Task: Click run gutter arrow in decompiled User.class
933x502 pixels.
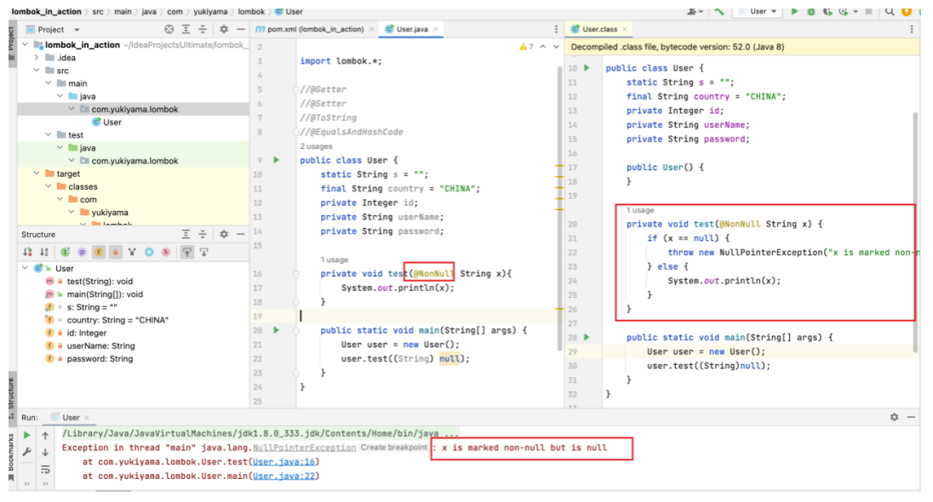Action: pos(587,68)
